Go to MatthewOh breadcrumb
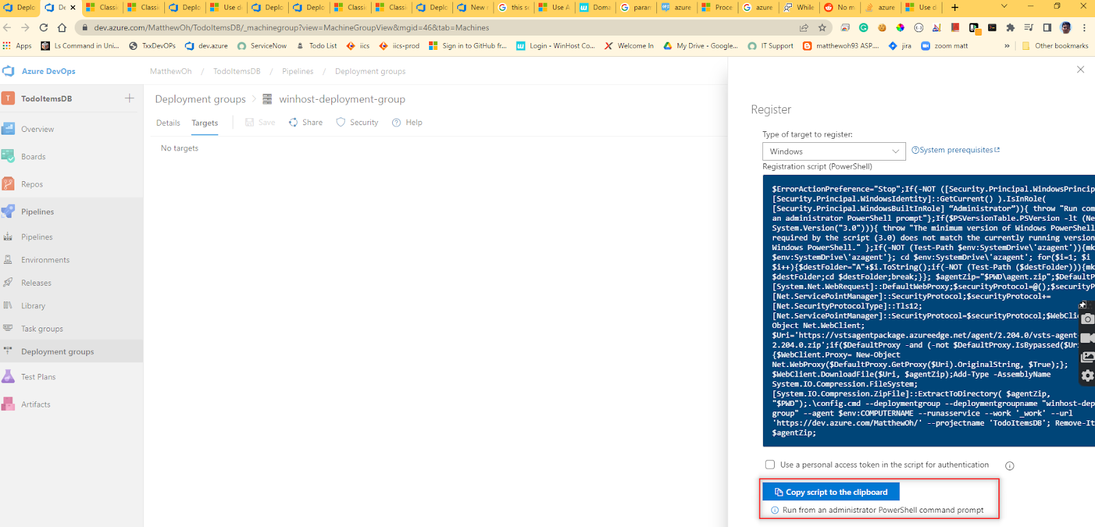 [170, 71]
